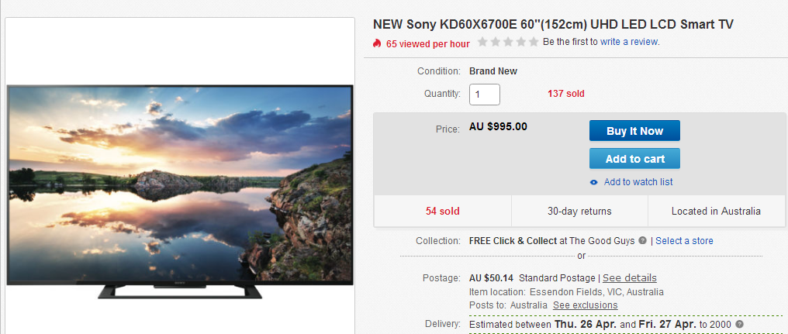Open the help icon after The Good Guys

point(642,241)
